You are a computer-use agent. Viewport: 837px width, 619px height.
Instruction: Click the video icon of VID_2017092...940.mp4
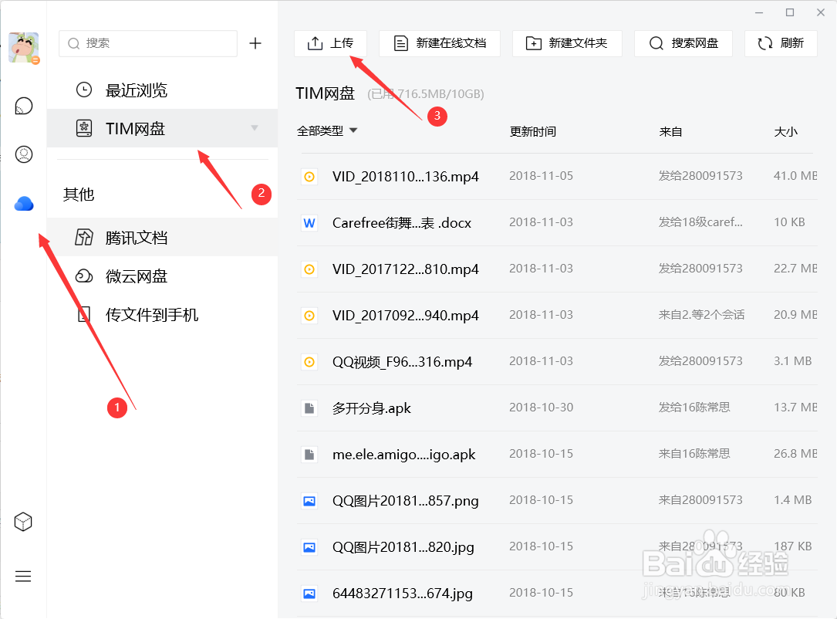[309, 316]
